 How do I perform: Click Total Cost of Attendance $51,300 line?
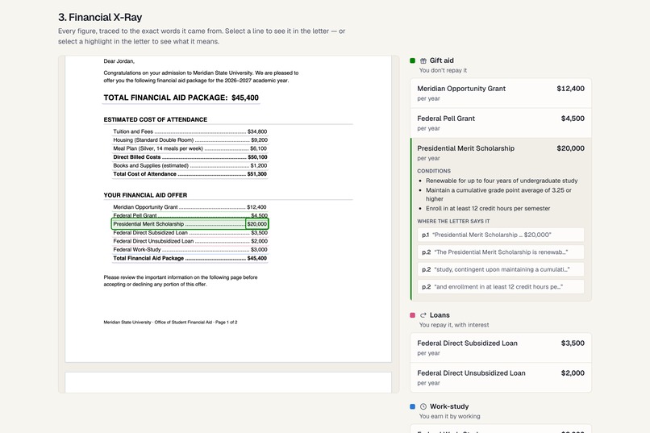[190, 174]
